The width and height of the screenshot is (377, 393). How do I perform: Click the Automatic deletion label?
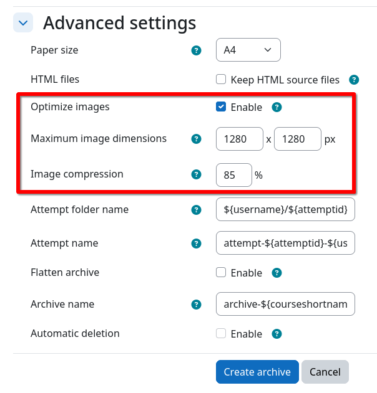(x=75, y=333)
